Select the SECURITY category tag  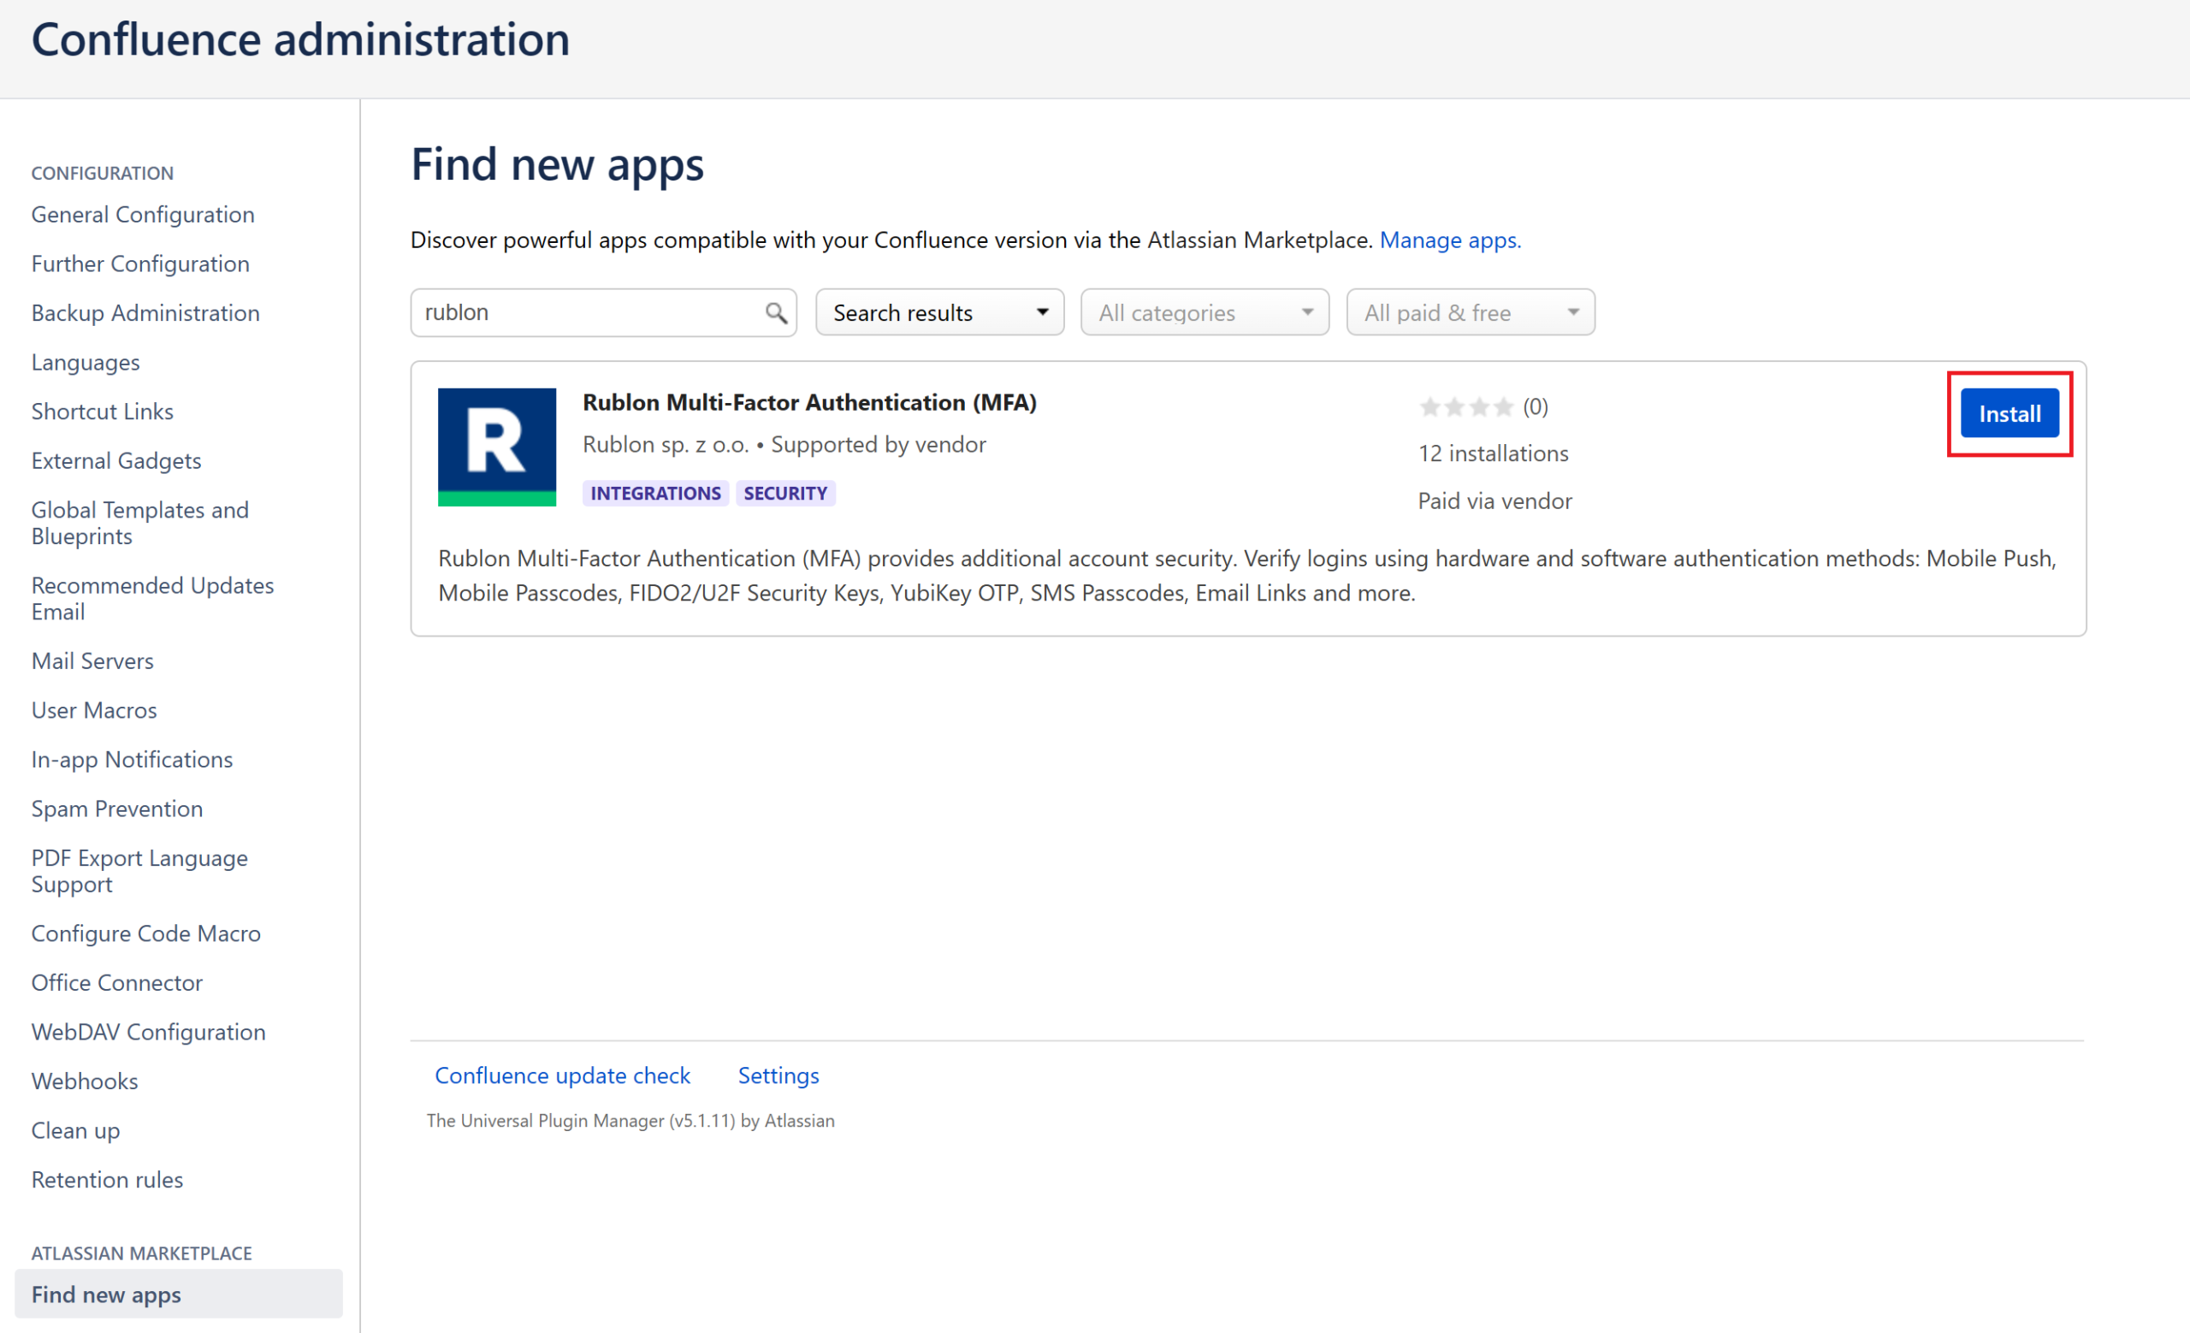(784, 493)
